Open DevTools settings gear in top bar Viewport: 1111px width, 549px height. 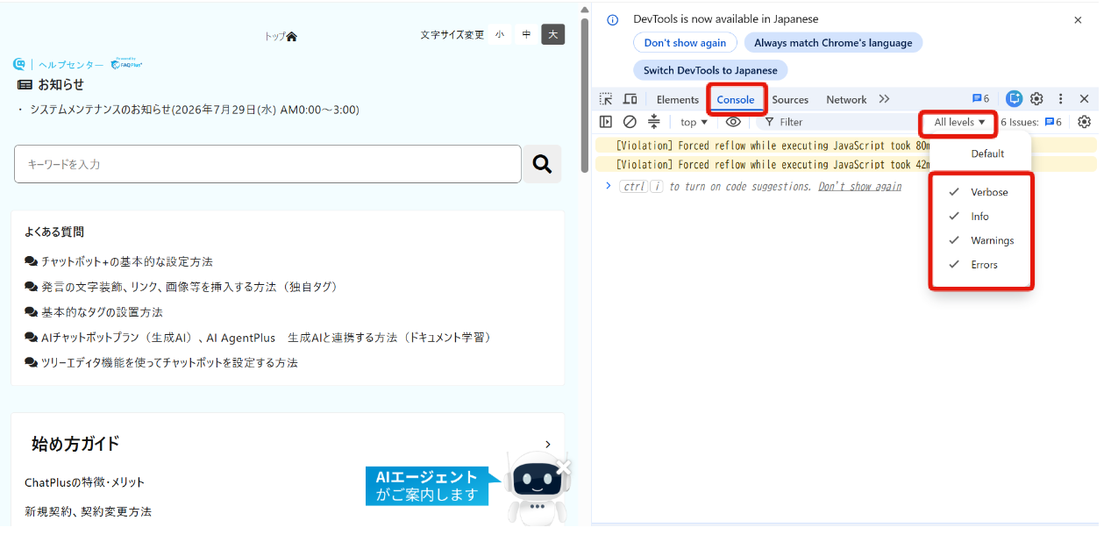[1036, 99]
